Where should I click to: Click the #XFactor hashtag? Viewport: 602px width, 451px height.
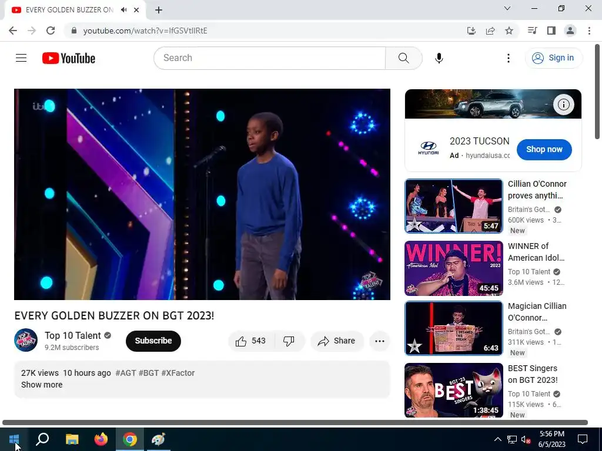178,373
